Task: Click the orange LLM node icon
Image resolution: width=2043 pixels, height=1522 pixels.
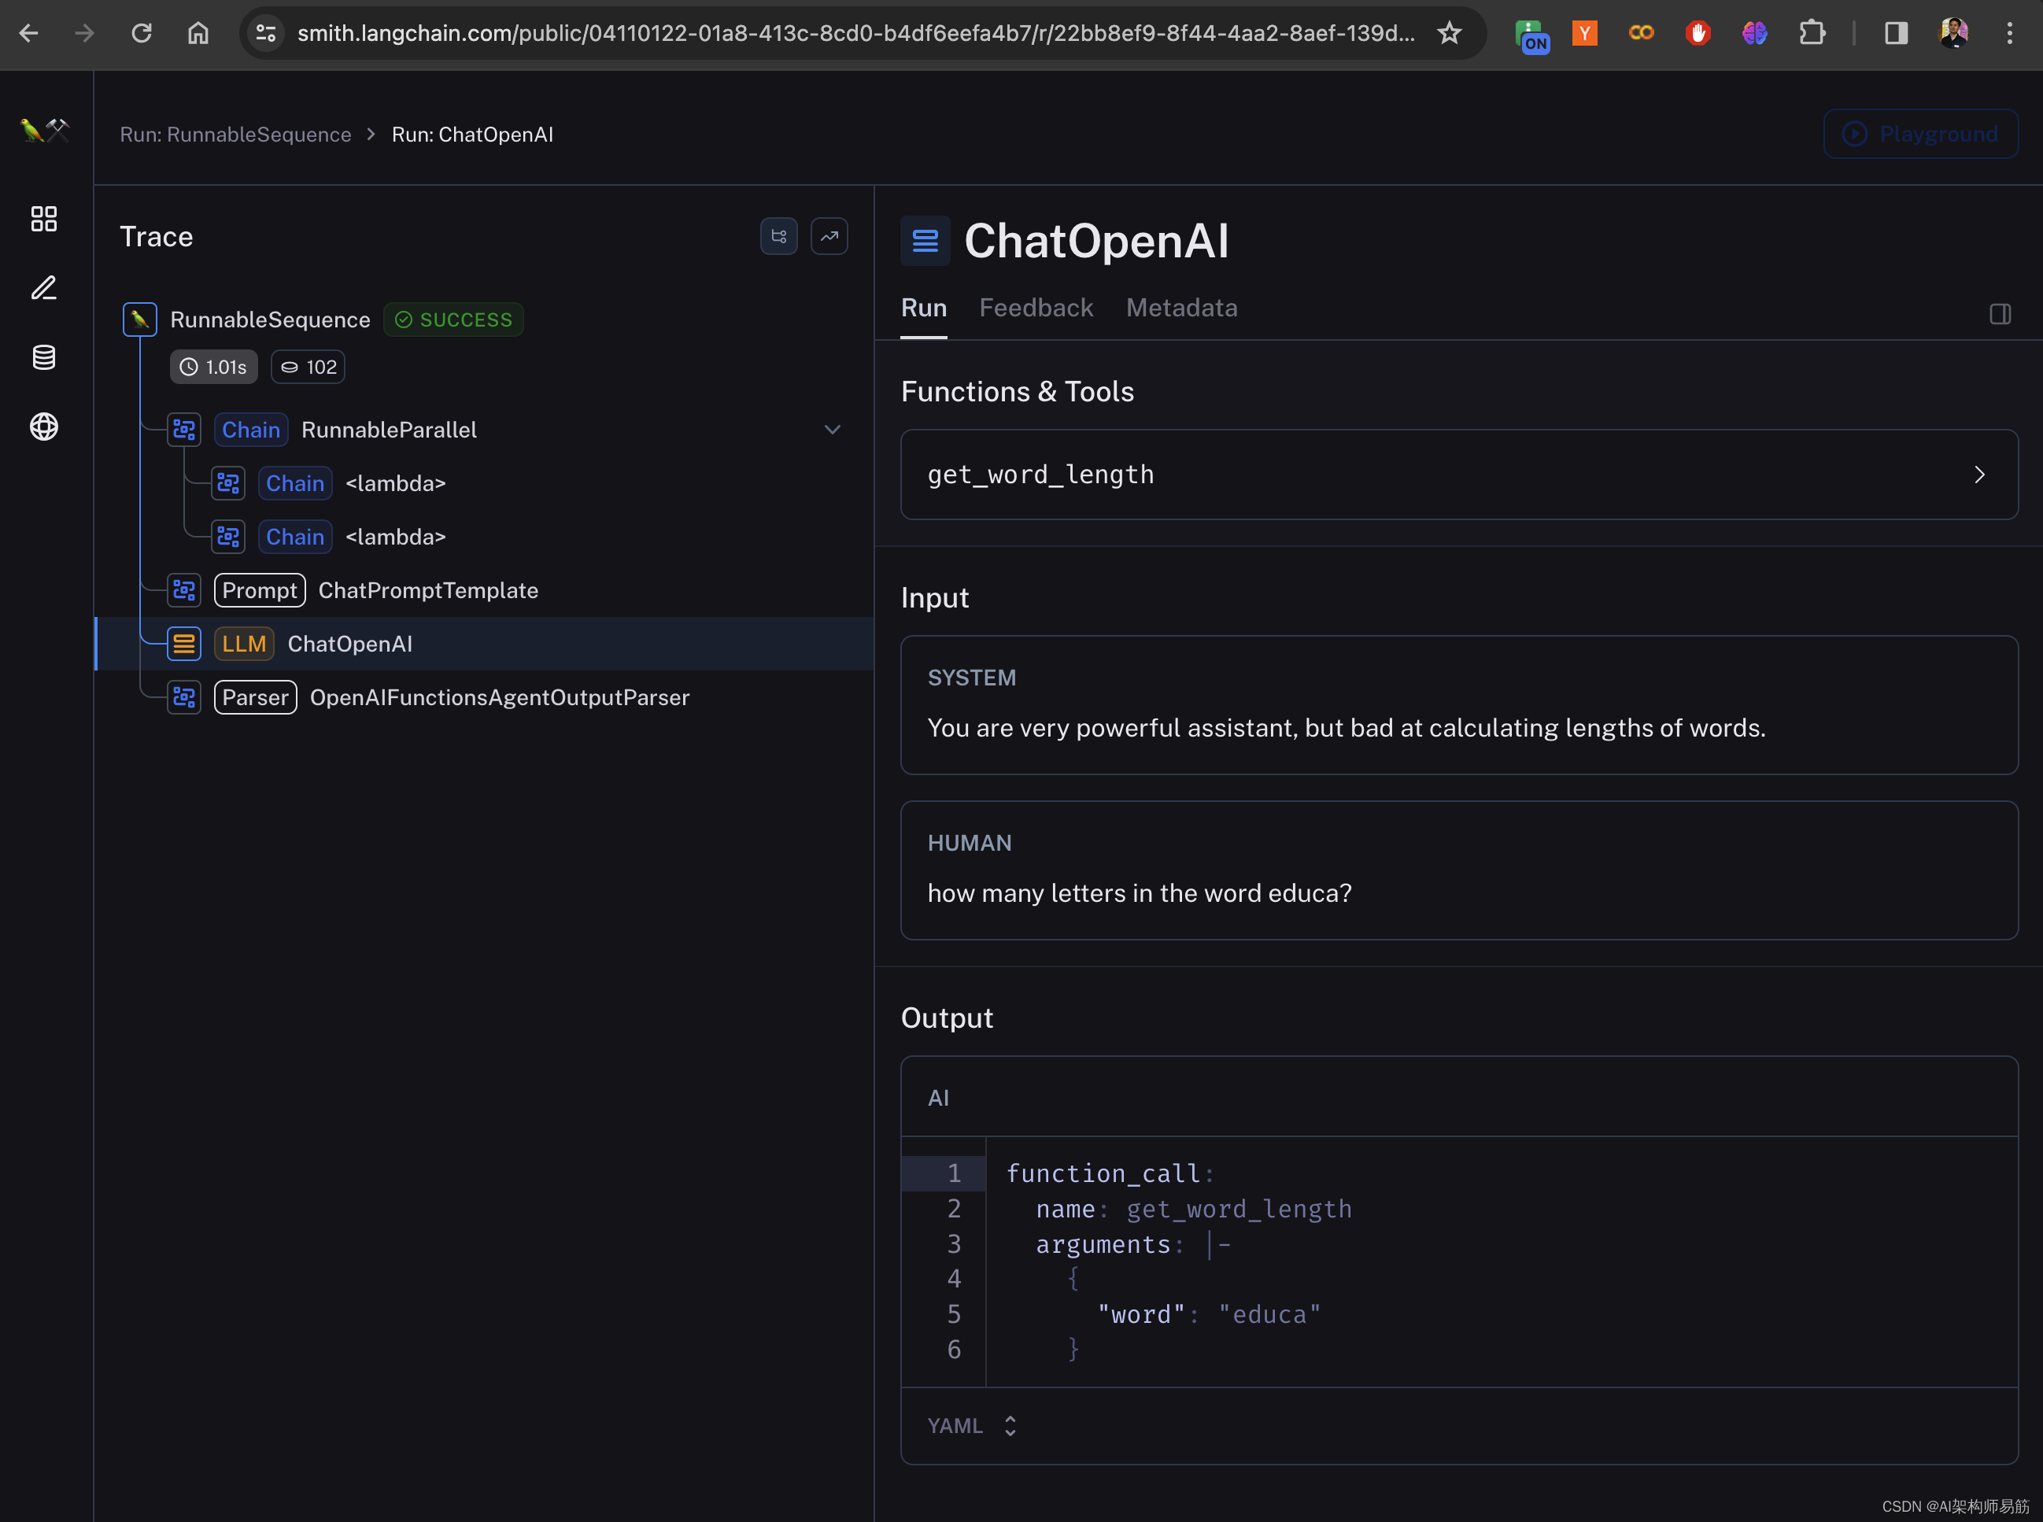Action: pyautogui.click(x=184, y=644)
